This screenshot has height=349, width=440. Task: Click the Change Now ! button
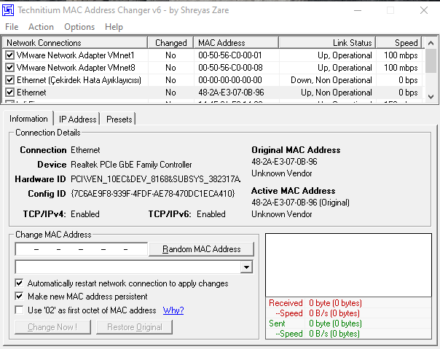[52, 327]
